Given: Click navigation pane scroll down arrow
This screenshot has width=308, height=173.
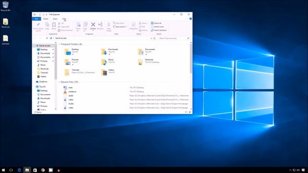Looking at the screenshot, I should click(x=56, y=109).
